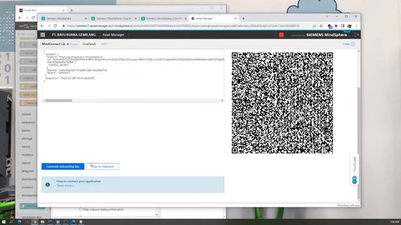Screen dimensions: 401x225
Task: Switch to the LivePanel tab
Action: pyautogui.click(x=89, y=44)
